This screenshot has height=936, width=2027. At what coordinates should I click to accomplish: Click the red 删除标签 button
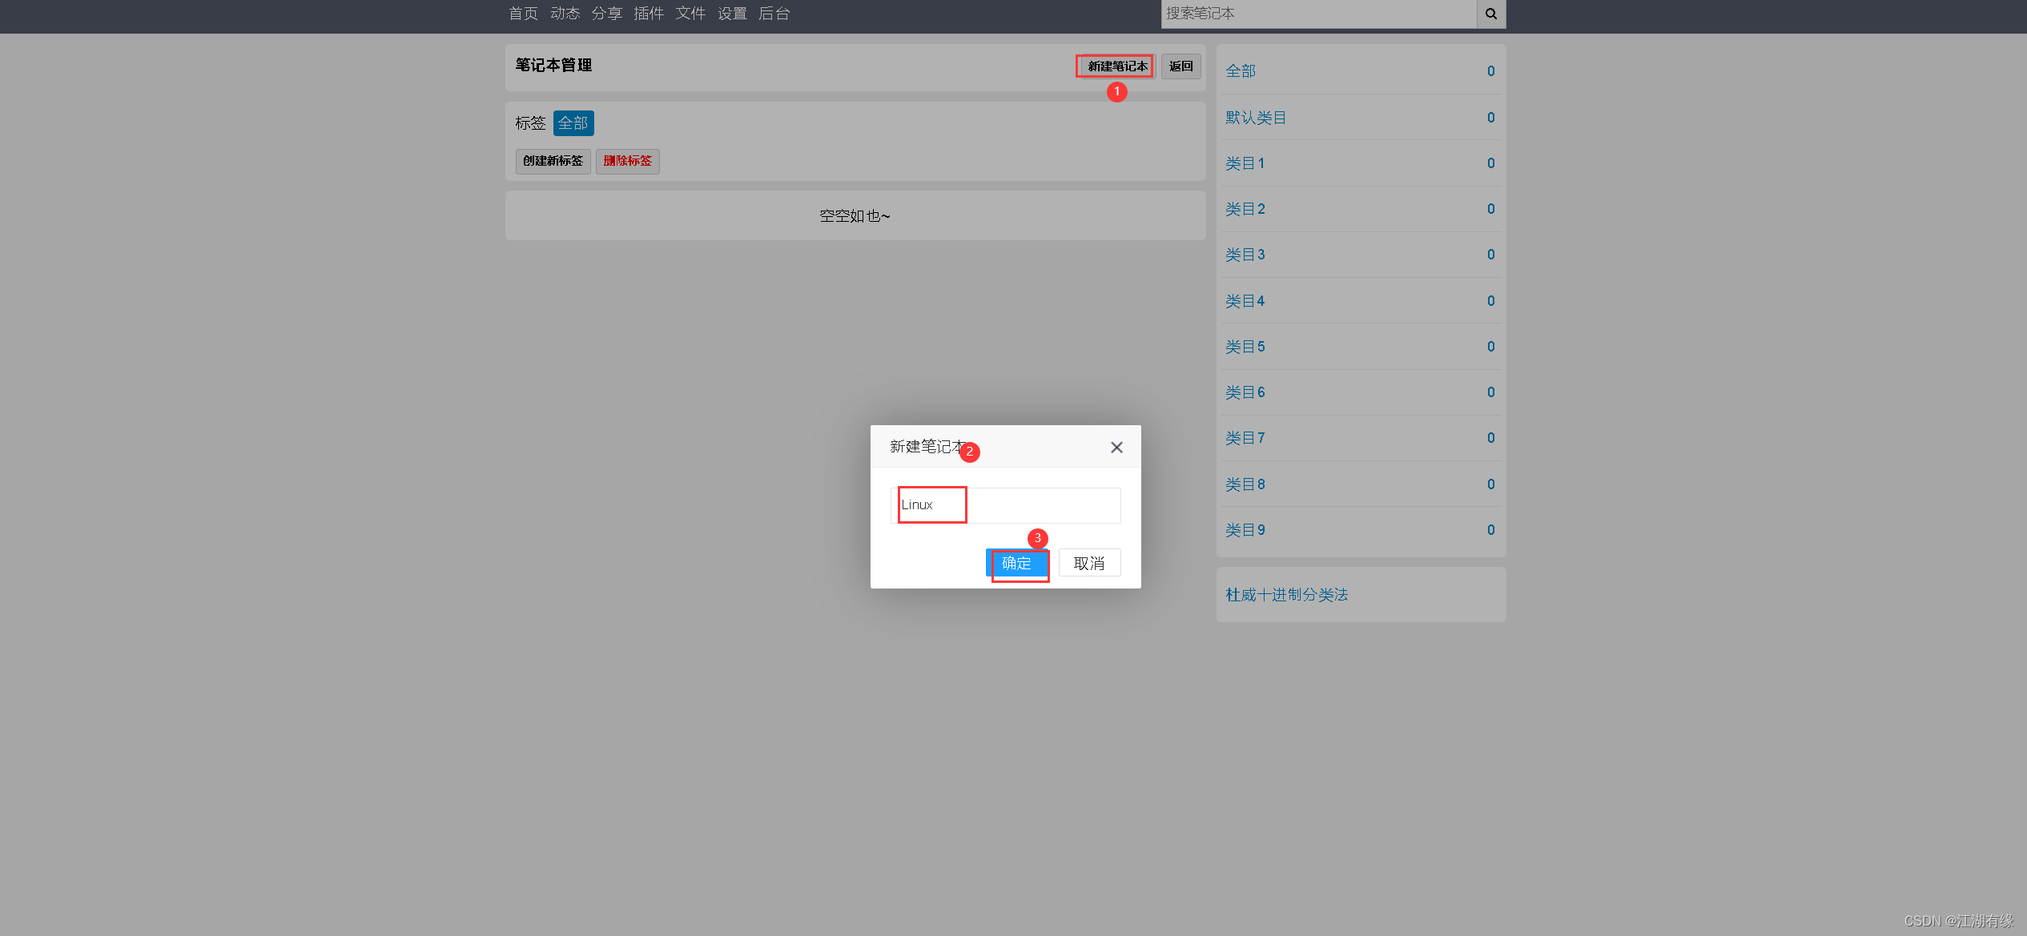627,161
